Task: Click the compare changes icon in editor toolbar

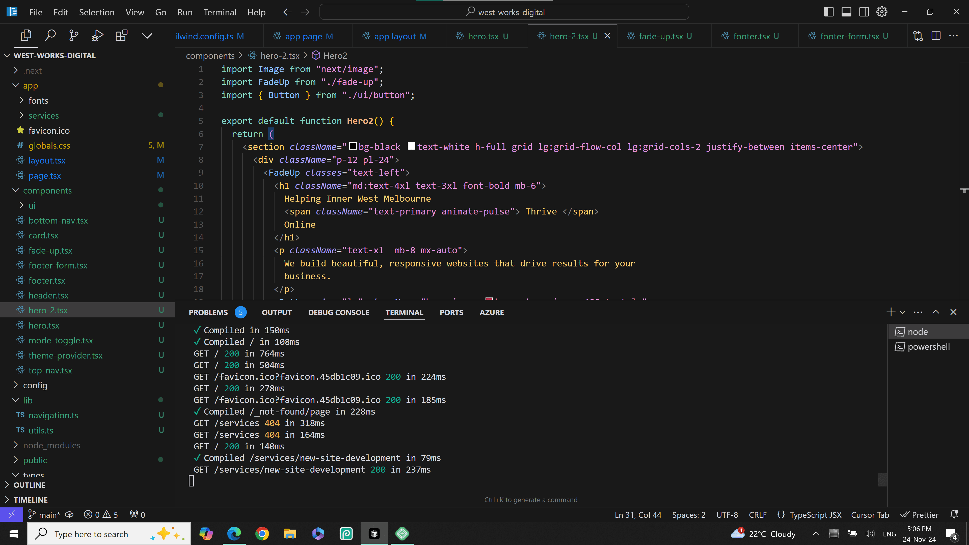Action: 918,36
